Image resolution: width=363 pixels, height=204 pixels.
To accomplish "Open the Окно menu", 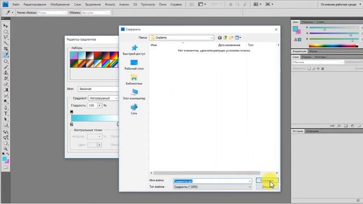I will coord(163,5).
